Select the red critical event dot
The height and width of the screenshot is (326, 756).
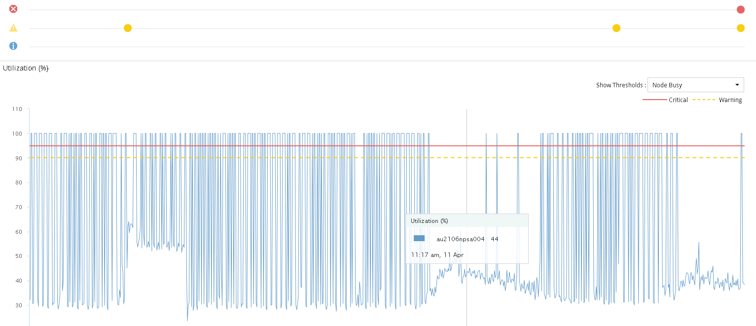(x=740, y=9)
